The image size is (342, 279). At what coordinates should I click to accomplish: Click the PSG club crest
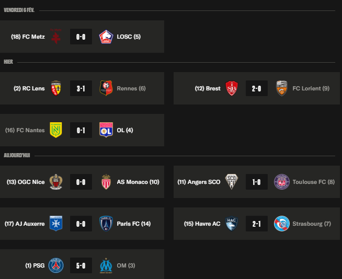coord(56,265)
